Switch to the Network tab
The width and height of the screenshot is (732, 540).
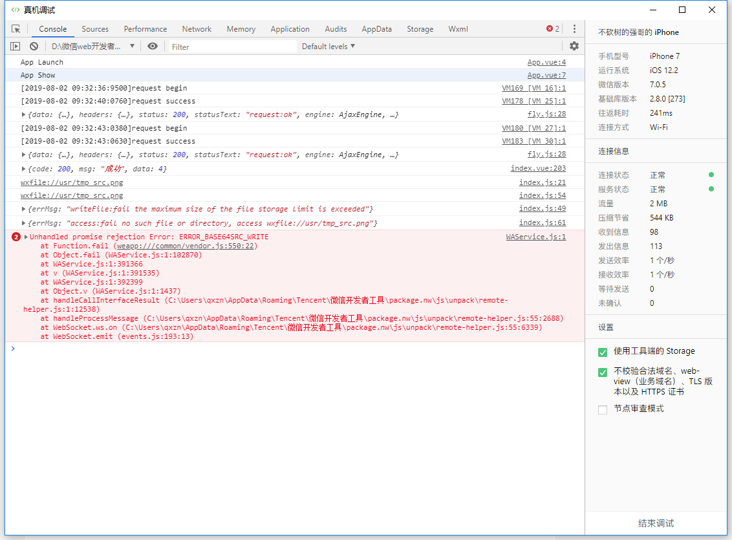(x=197, y=29)
